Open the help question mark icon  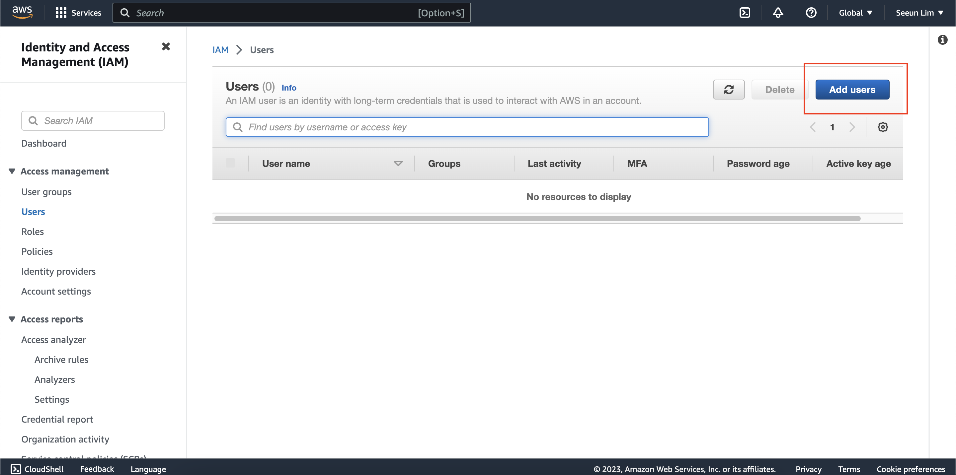coord(811,13)
